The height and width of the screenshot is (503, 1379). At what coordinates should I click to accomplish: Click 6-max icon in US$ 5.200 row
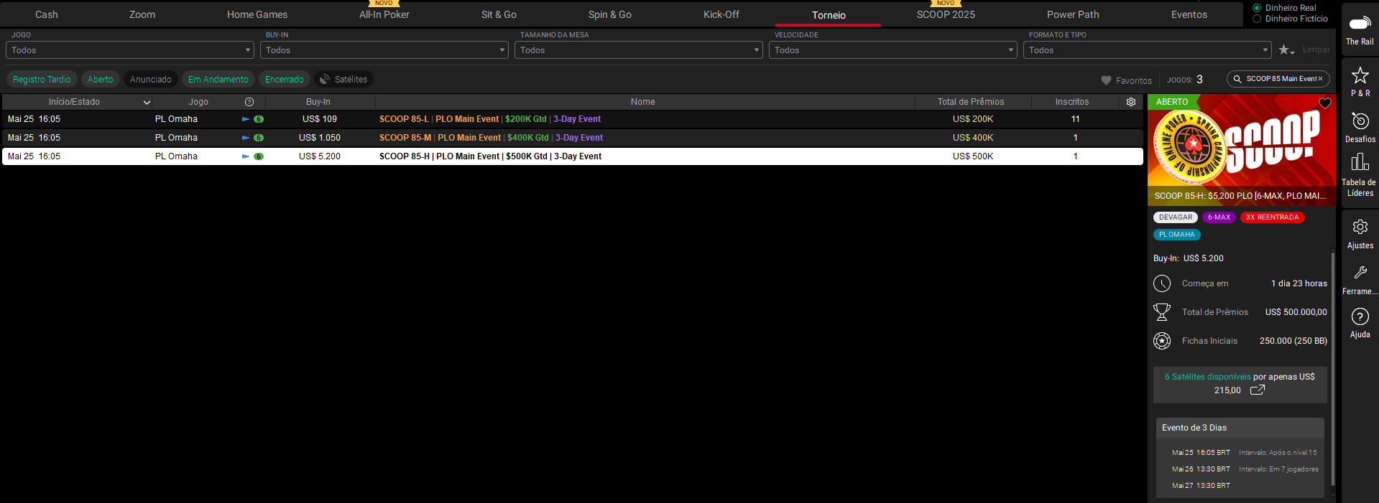259,156
